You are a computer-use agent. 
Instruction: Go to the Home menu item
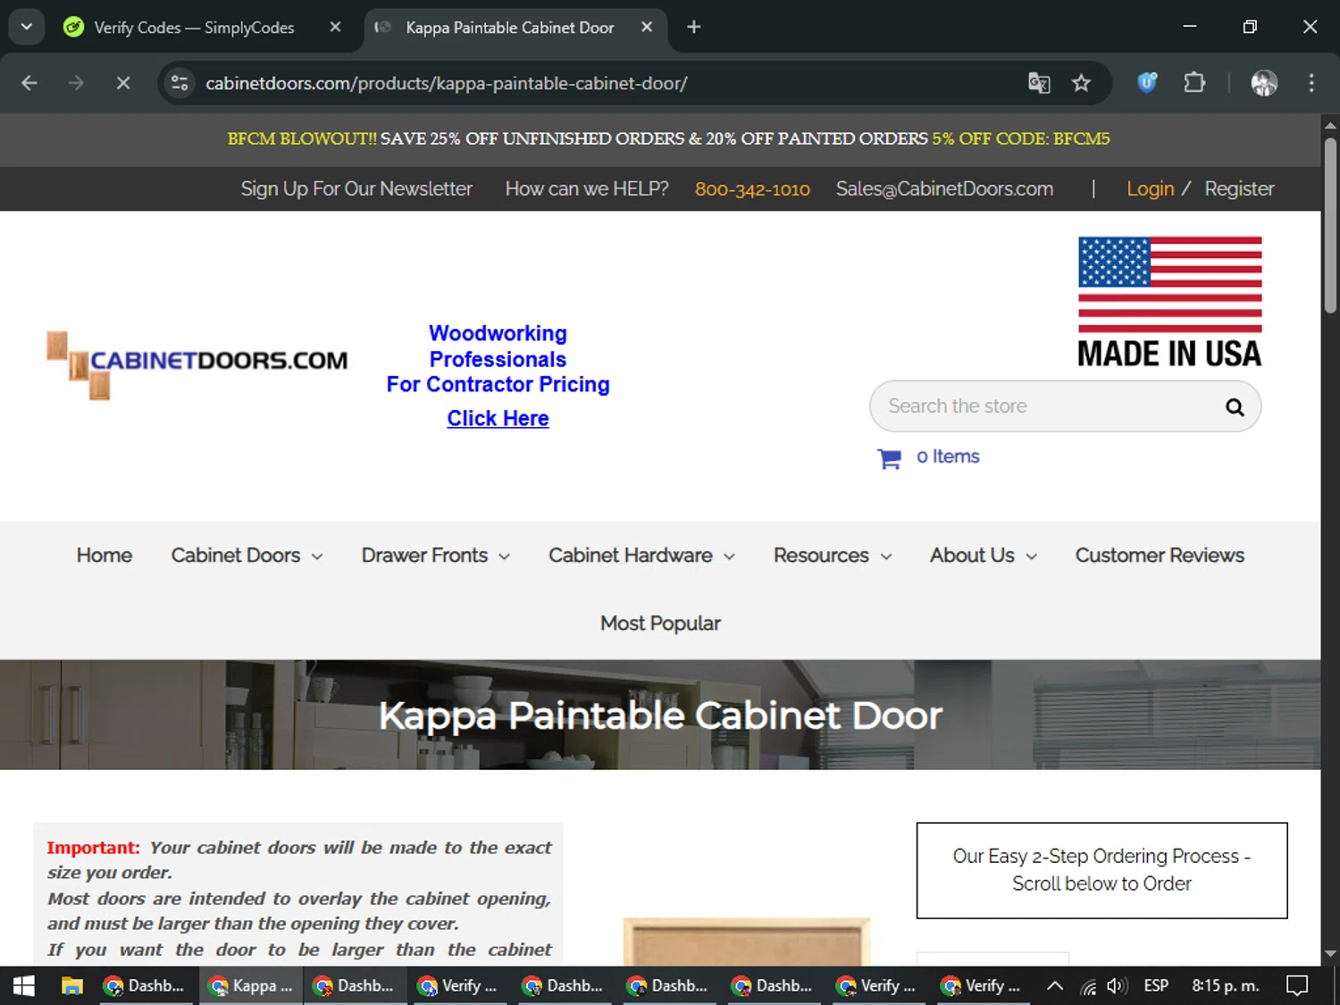click(105, 556)
